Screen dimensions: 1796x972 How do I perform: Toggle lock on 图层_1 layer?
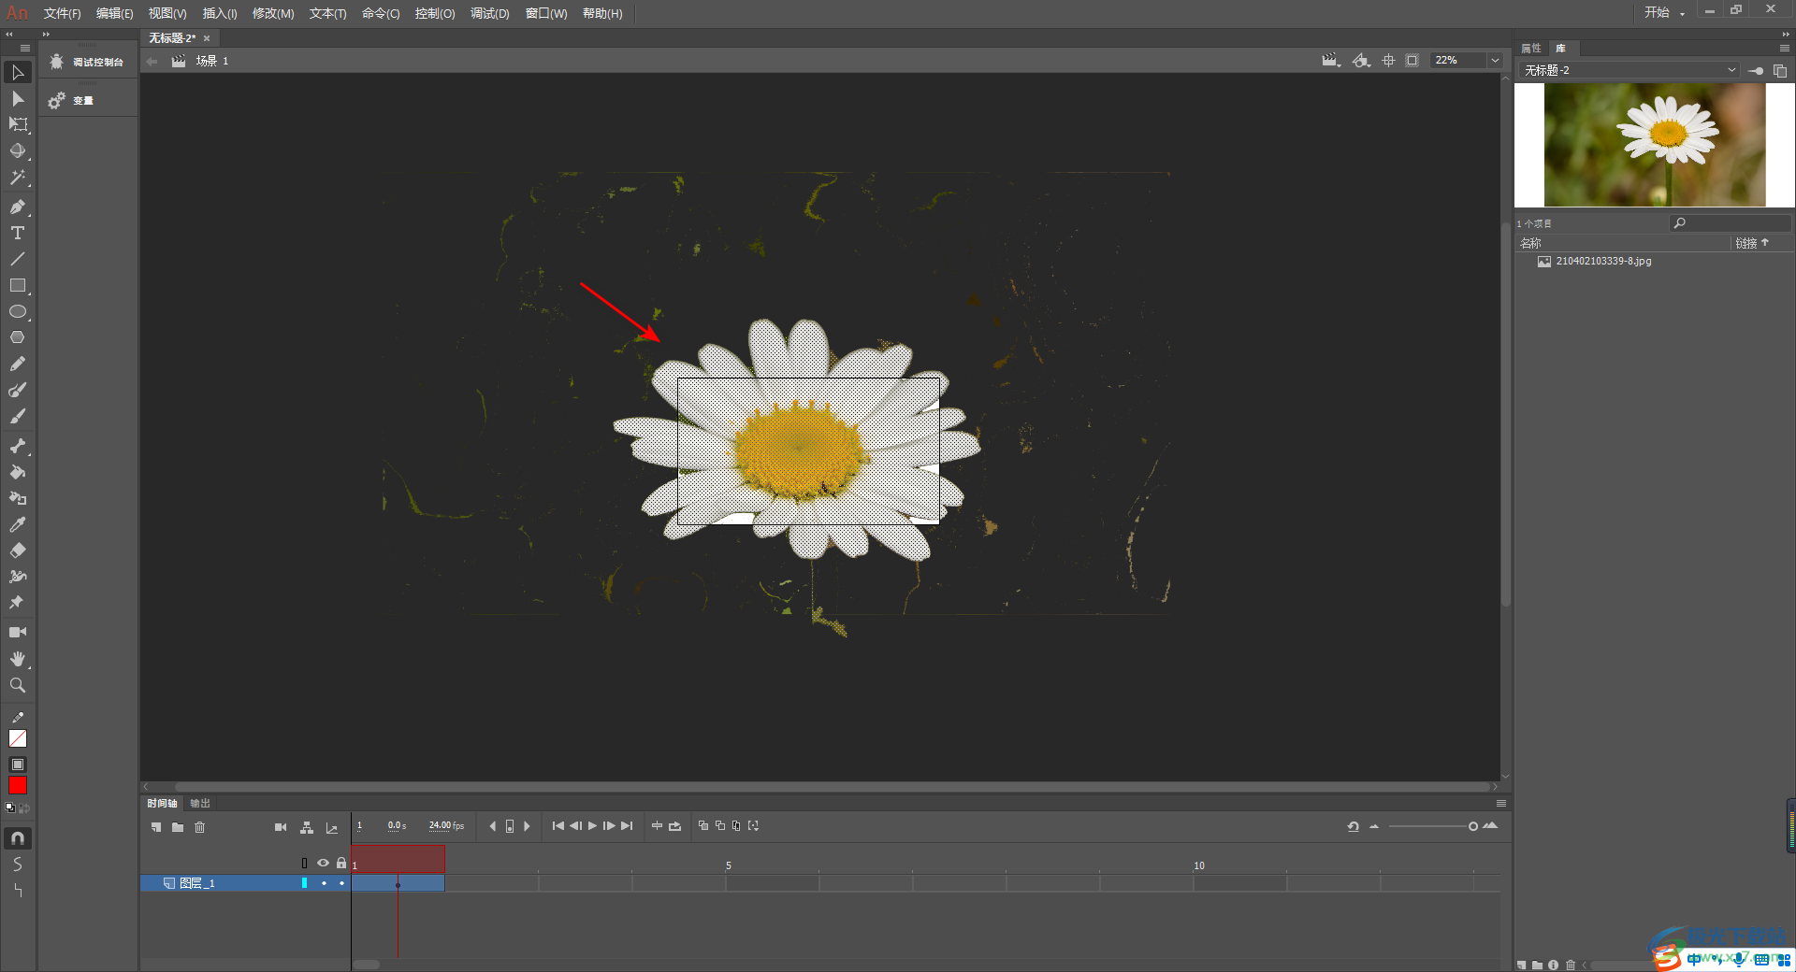click(x=341, y=883)
